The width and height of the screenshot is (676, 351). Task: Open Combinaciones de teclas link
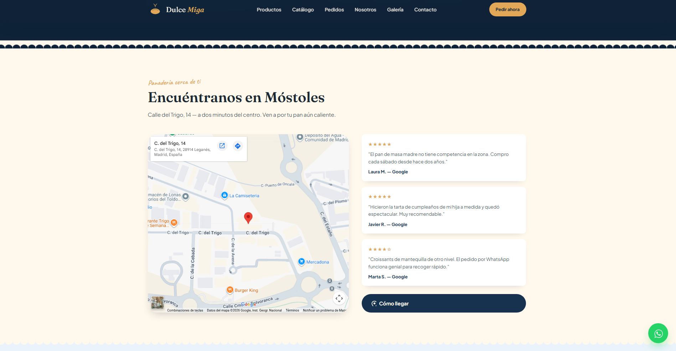coord(185,310)
